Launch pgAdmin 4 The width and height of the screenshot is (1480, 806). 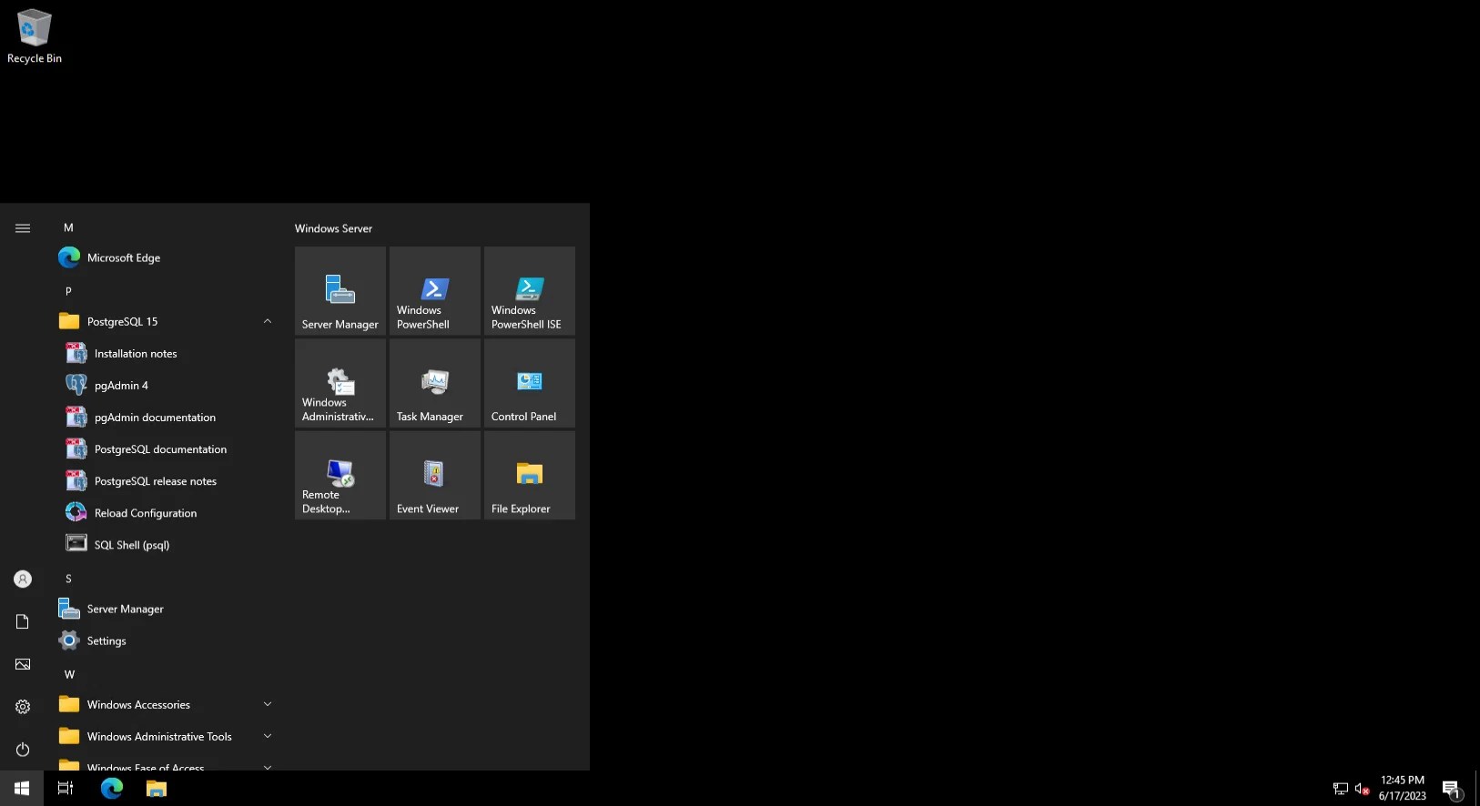164,386
